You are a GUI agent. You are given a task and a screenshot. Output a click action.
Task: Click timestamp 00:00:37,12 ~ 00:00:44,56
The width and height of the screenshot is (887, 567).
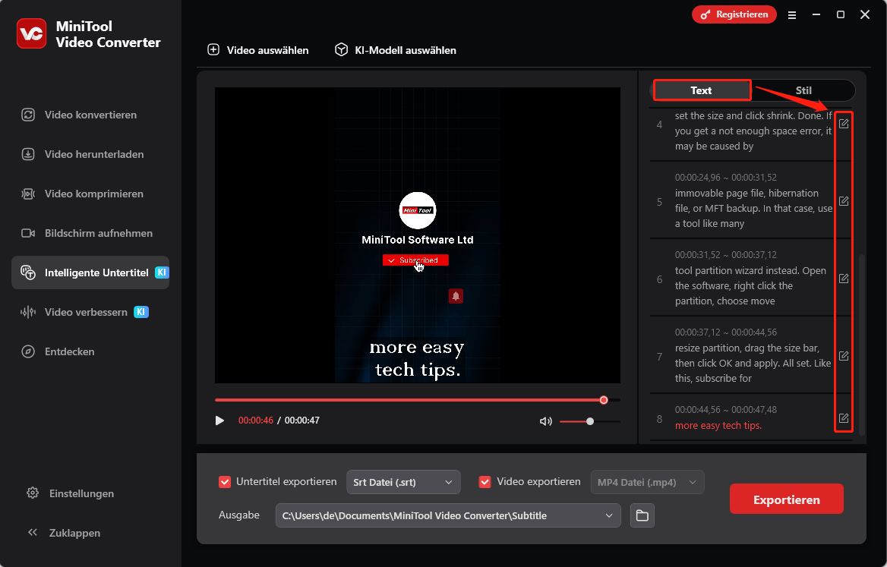pos(726,332)
